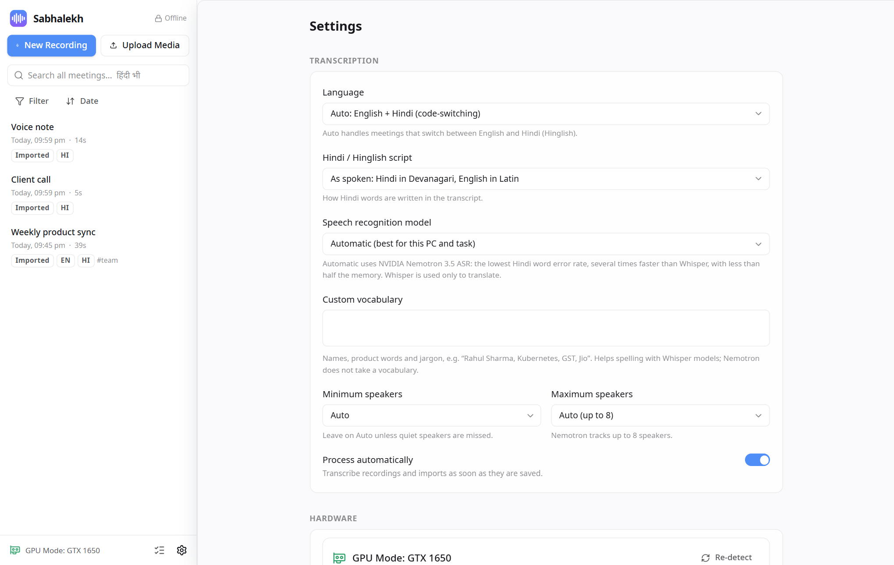The height and width of the screenshot is (565, 894).
Task: Click the GPU card icon in sidebar footer
Action: tap(15, 551)
